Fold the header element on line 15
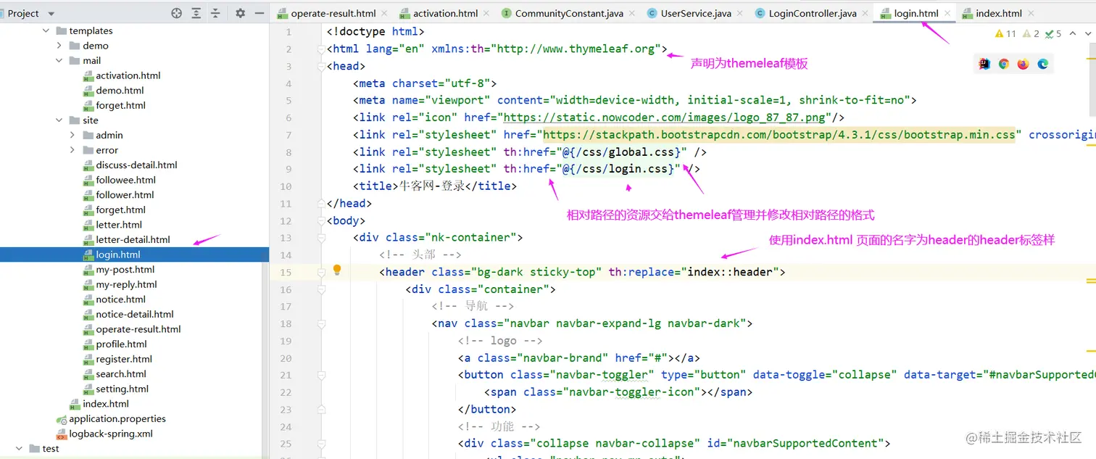The image size is (1096, 459). pos(321,272)
